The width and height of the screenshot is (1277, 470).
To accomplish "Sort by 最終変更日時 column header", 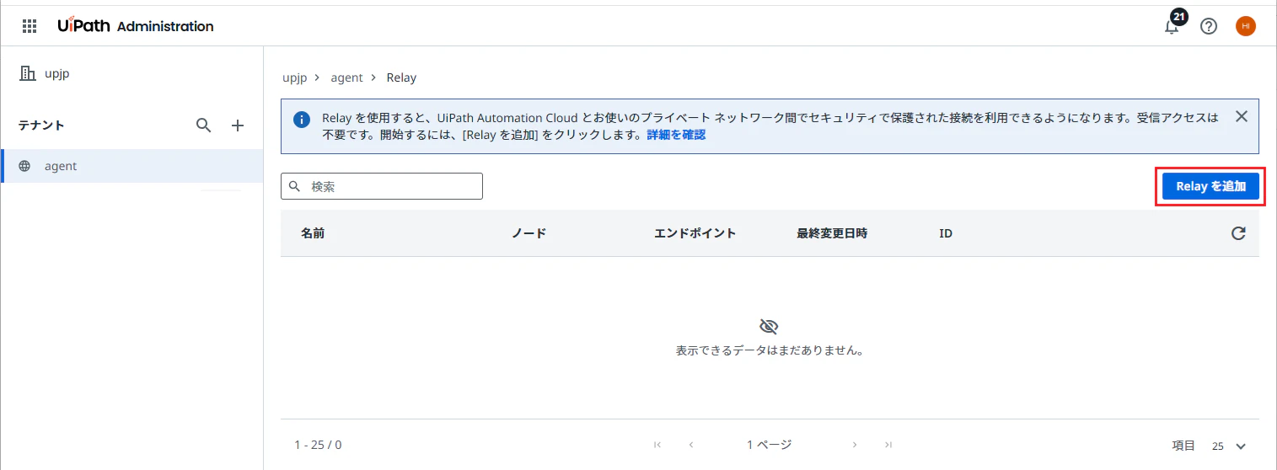I will [832, 233].
